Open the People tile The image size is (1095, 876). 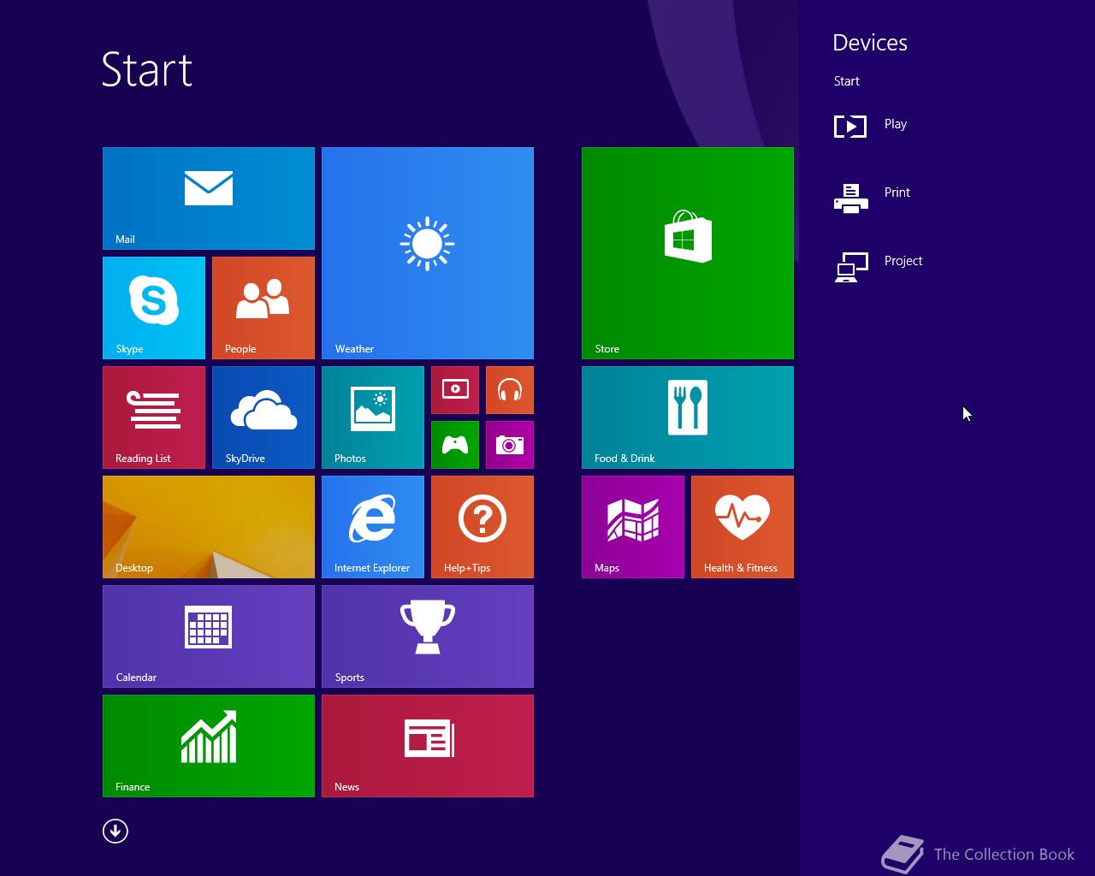(263, 308)
